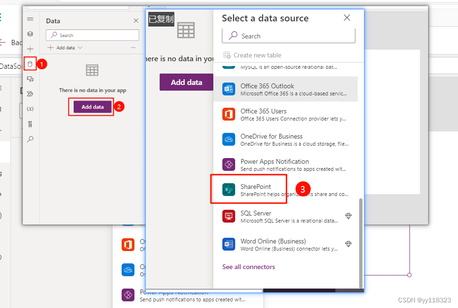Click the Insert plus icon in rail

pyautogui.click(x=30, y=49)
